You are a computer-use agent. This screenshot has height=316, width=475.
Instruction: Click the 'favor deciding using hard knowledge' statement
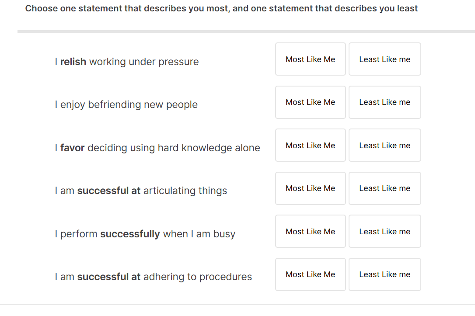point(157,148)
